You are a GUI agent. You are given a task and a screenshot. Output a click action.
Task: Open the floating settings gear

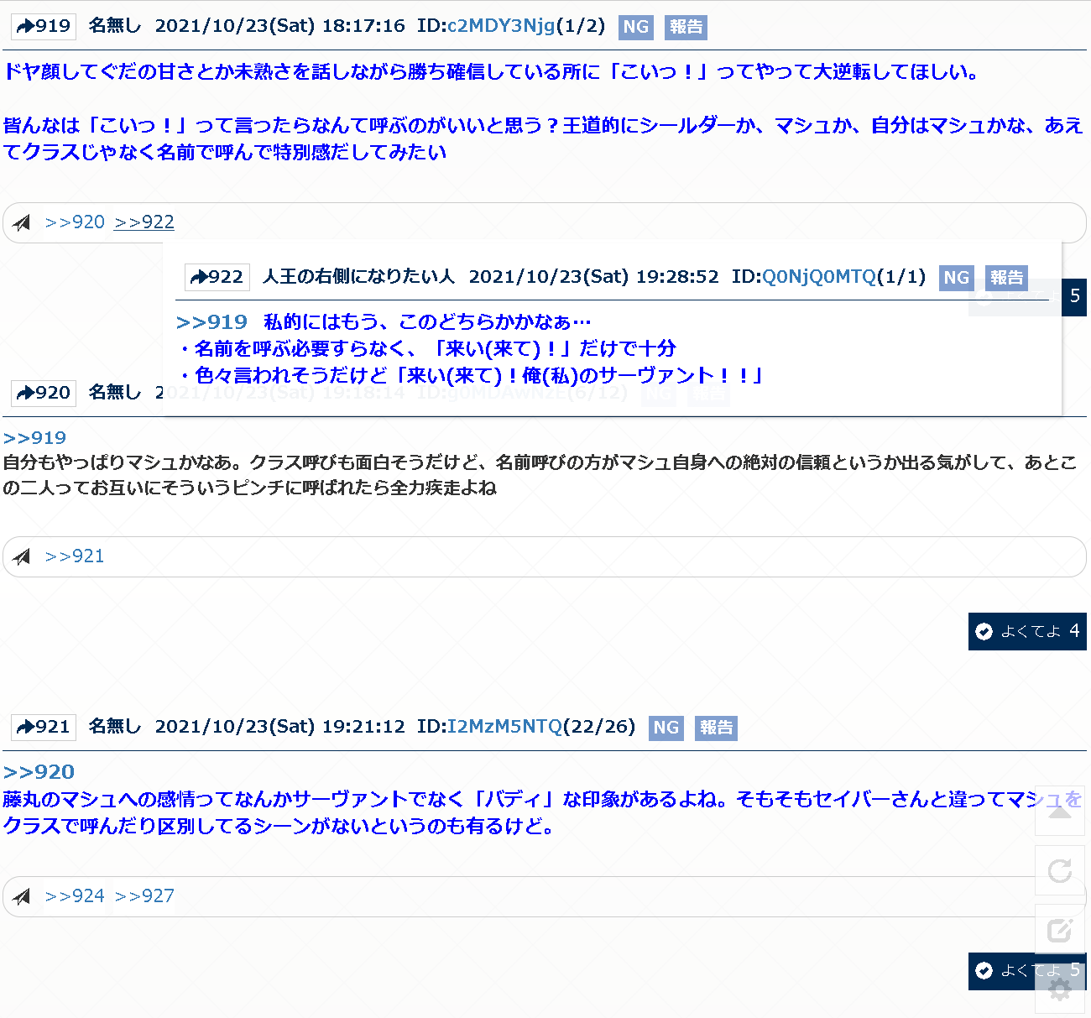[x=1060, y=989]
